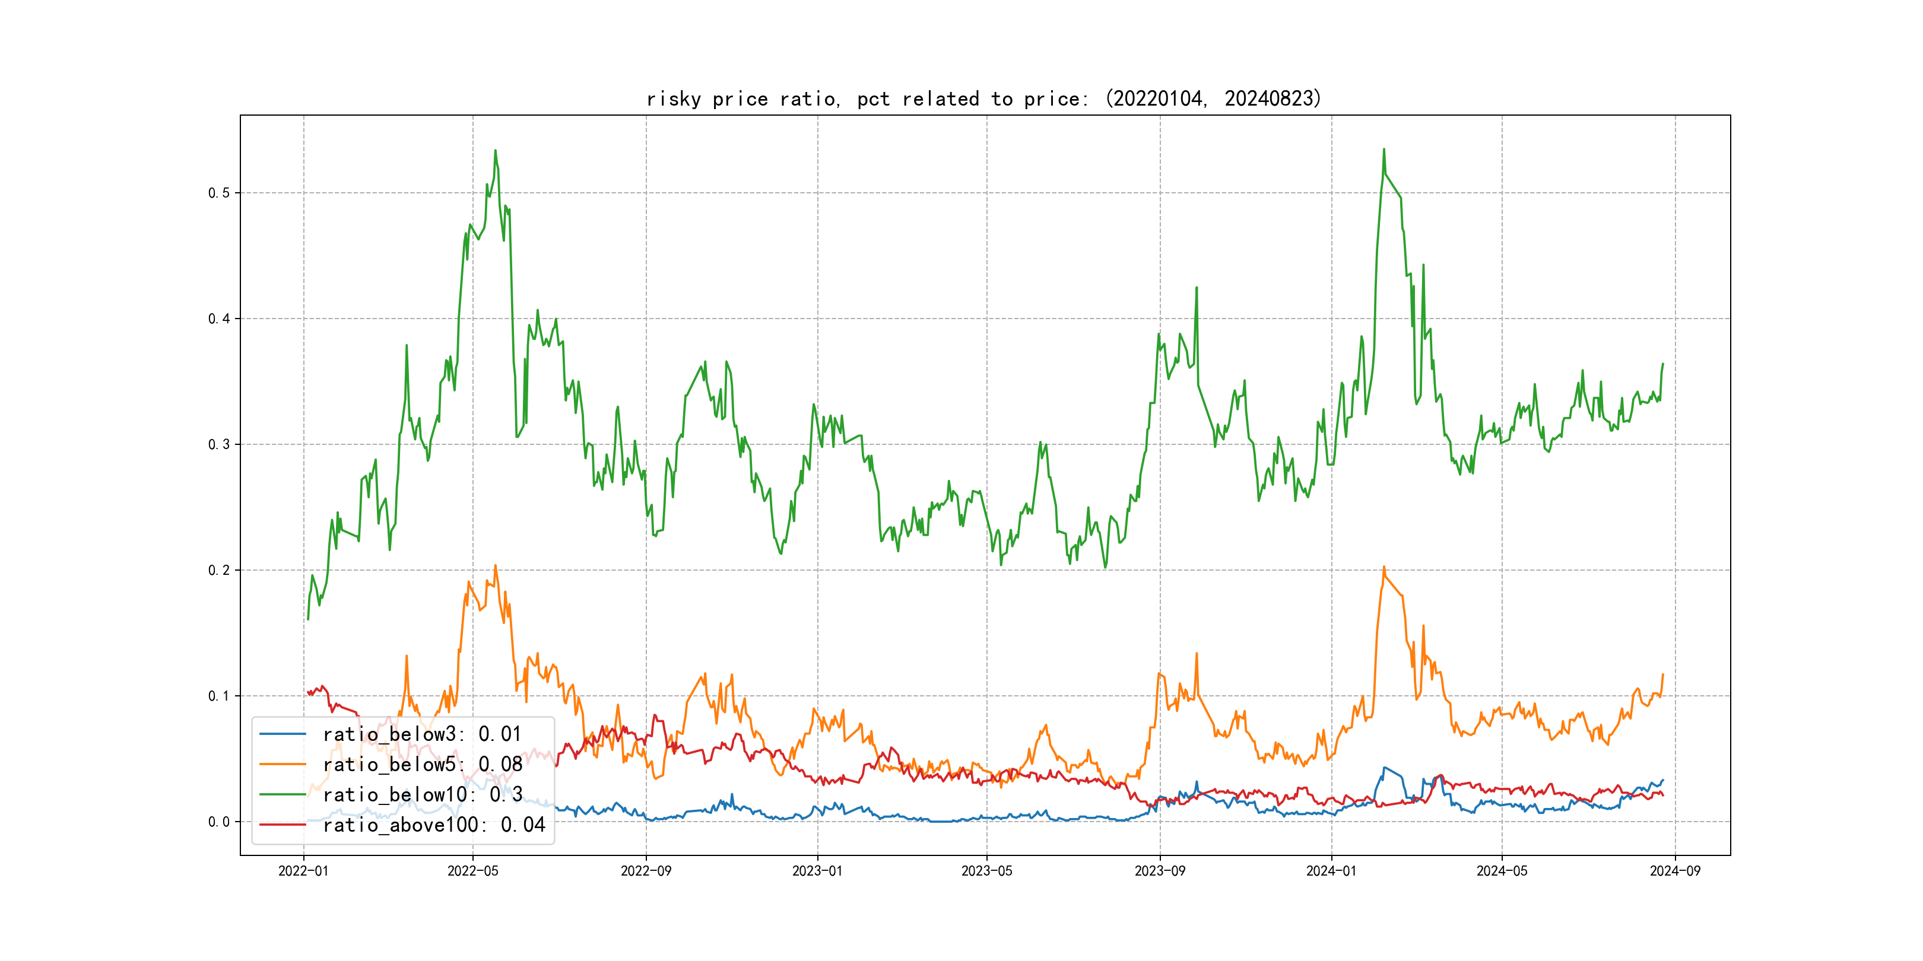This screenshot has height=961, width=1923.
Task: Select legend label ratio_below10: 0.3
Action: click(x=423, y=795)
